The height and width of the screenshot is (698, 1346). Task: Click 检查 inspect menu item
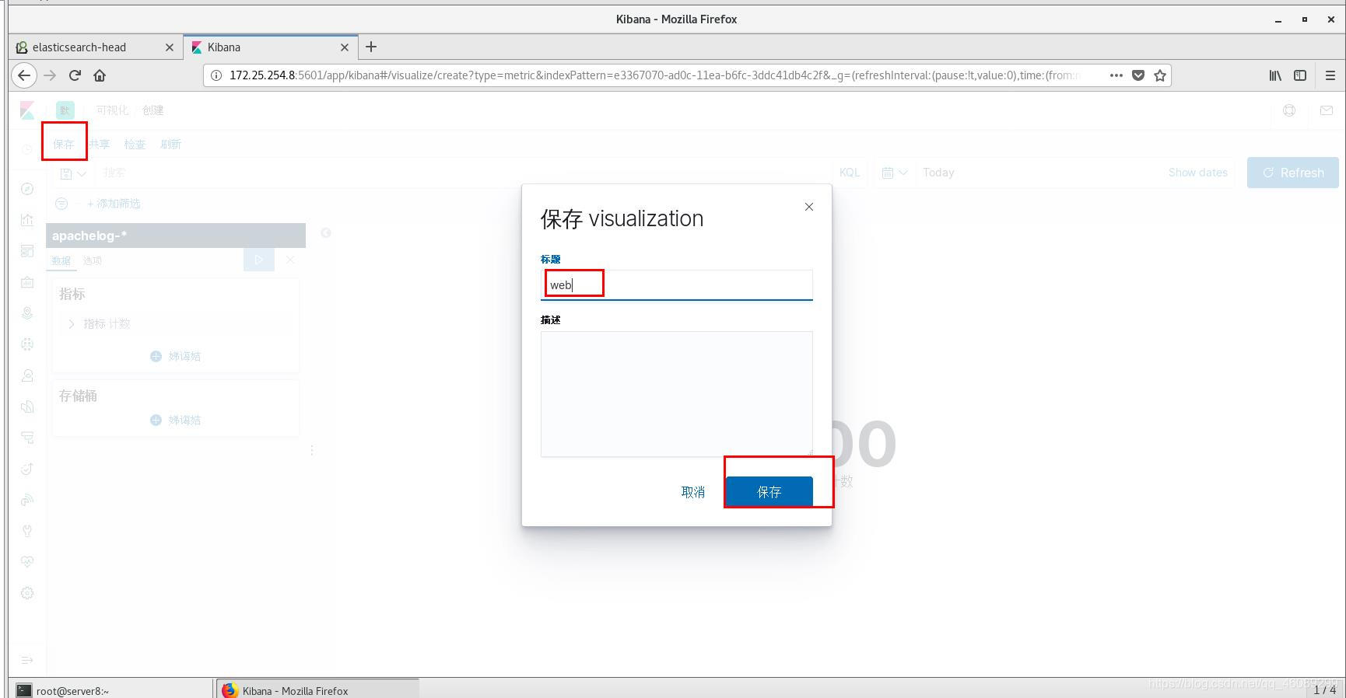(x=135, y=144)
